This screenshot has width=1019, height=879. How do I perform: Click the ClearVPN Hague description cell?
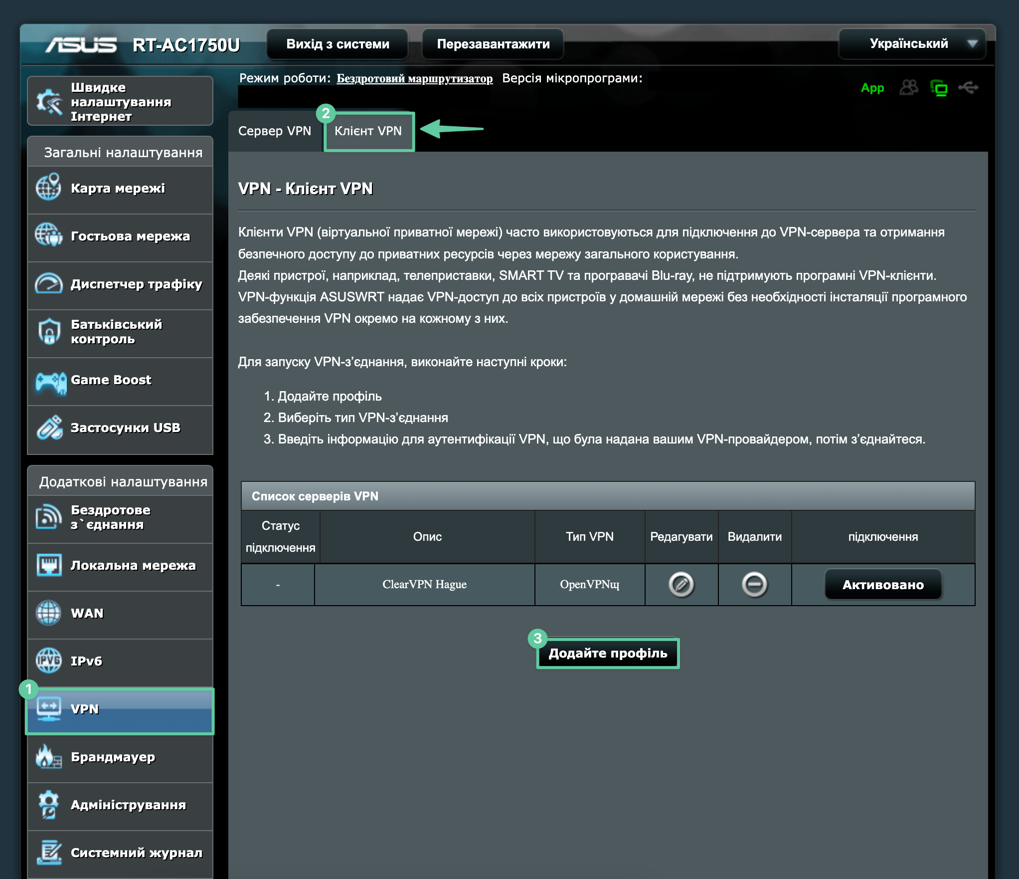(424, 585)
